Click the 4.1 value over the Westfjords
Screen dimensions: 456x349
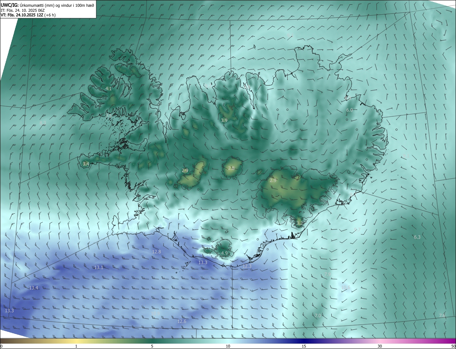pyautogui.click(x=109, y=88)
